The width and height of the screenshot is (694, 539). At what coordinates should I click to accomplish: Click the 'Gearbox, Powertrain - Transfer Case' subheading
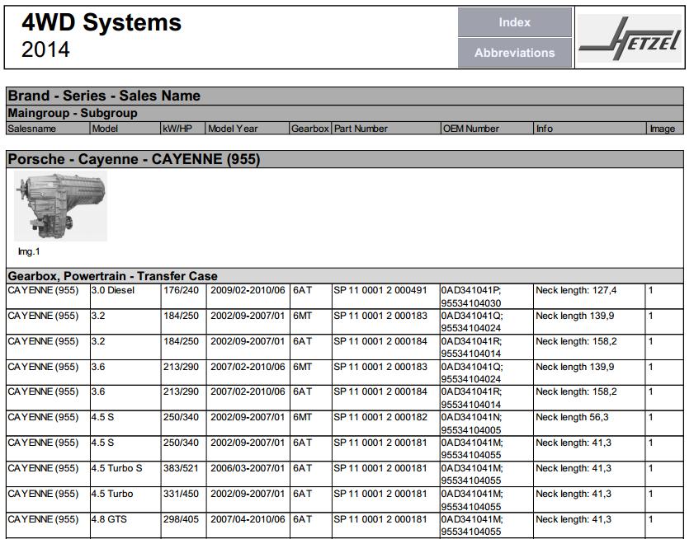(x=112, y=276)
